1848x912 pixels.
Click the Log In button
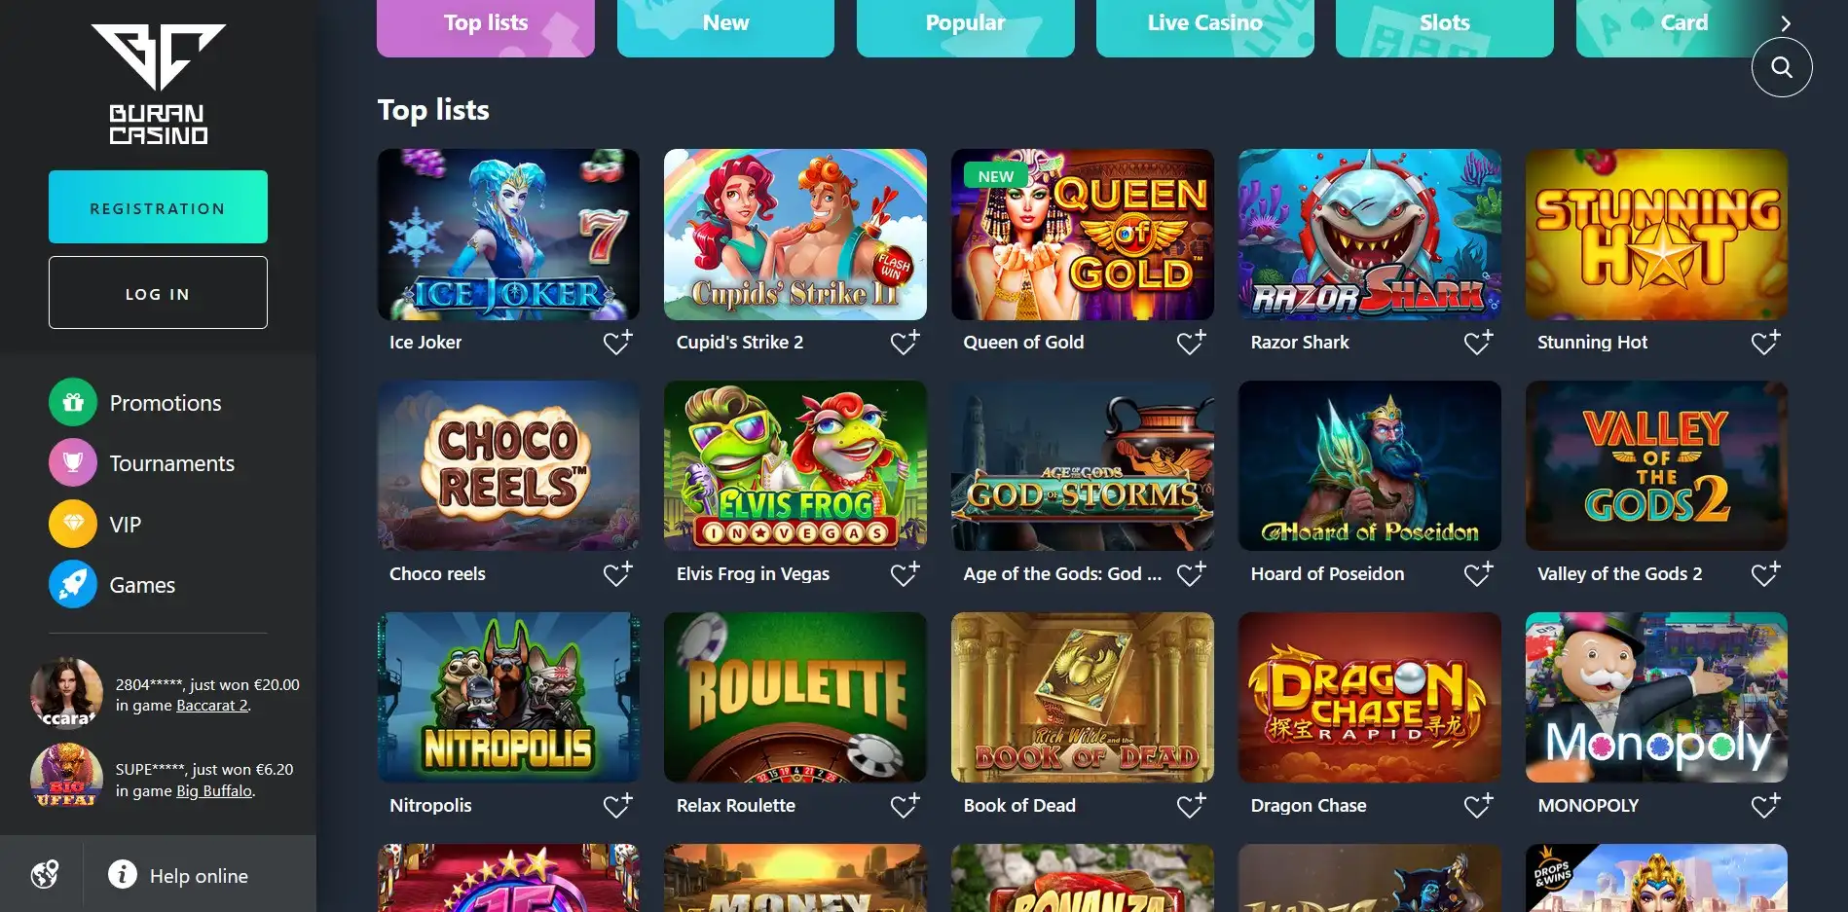pos(158,293)
